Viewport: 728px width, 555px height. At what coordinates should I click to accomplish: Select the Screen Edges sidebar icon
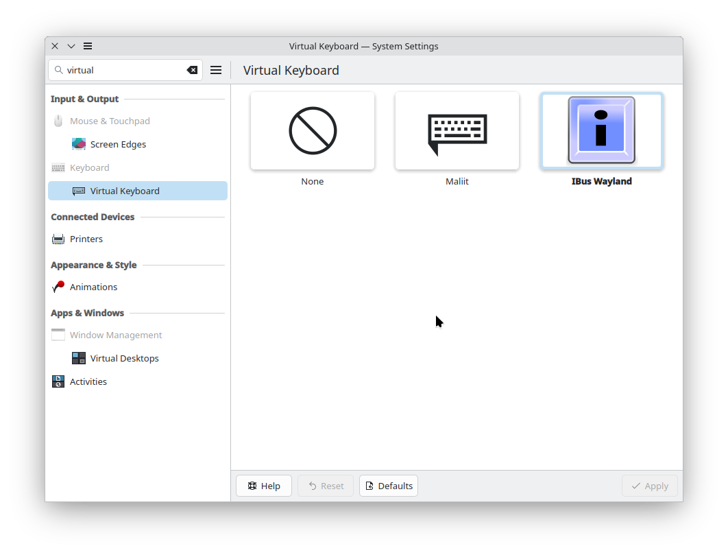click(78, 144)
